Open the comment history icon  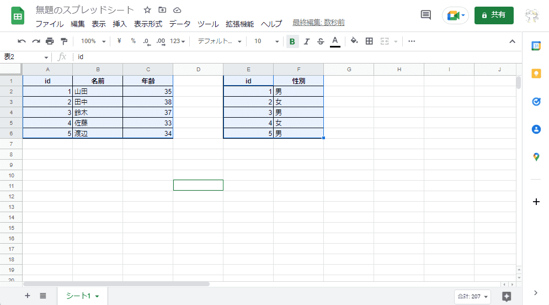coord(425,15)
